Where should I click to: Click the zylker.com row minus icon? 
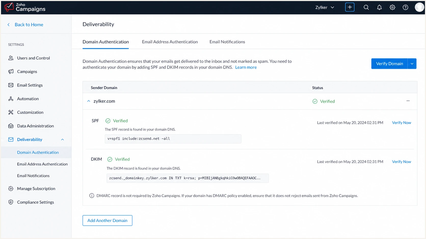point(408,101)
